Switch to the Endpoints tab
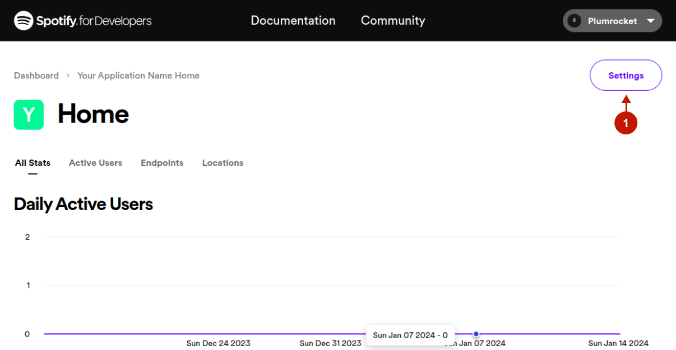 (162, 163)
